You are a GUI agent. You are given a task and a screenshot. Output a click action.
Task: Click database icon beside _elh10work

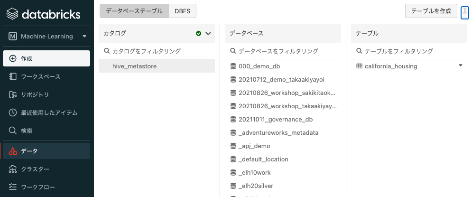point(233,172)
